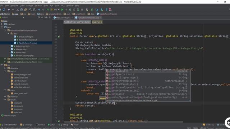Click the Cut scissors toolbar icon
Viewport: 230px width, 129px height.
point(18,10)
